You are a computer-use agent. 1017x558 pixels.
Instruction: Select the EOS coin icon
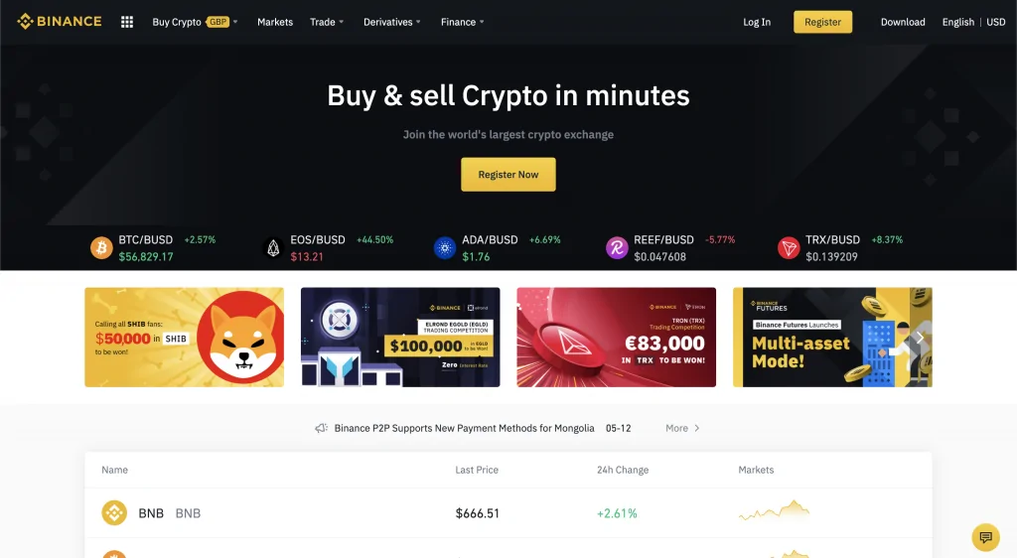[x=273, y=247]
